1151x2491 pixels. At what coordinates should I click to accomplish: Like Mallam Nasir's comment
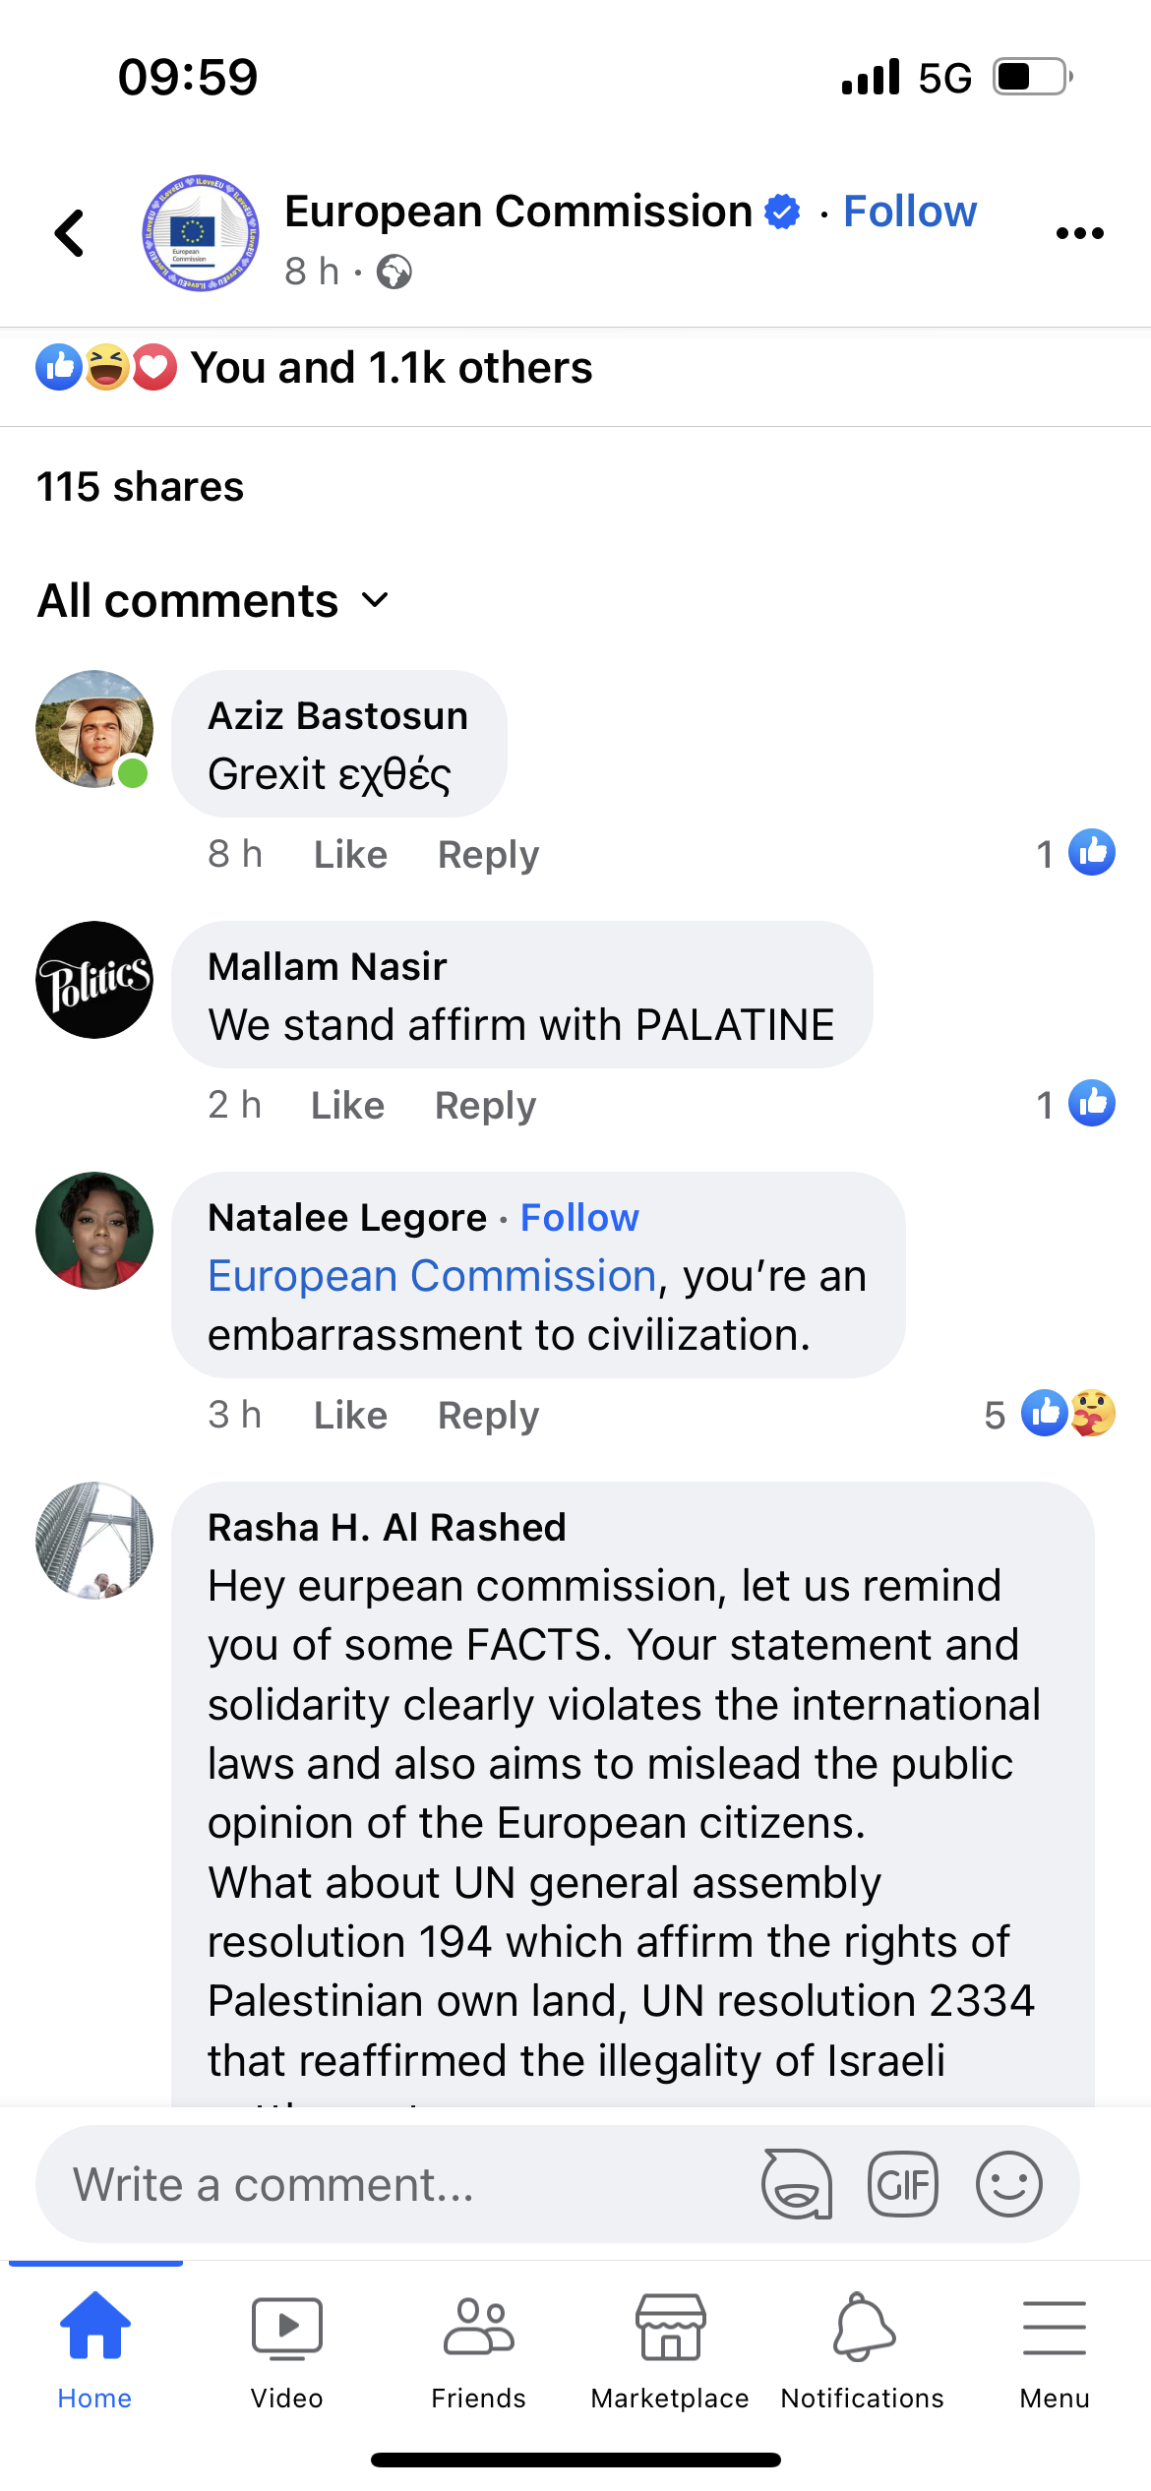(347, 1106)
